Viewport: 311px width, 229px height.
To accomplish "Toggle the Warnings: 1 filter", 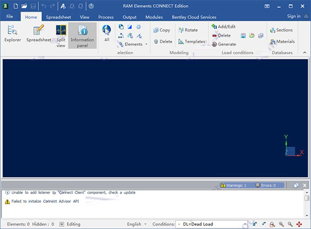I will coord(234,185).
